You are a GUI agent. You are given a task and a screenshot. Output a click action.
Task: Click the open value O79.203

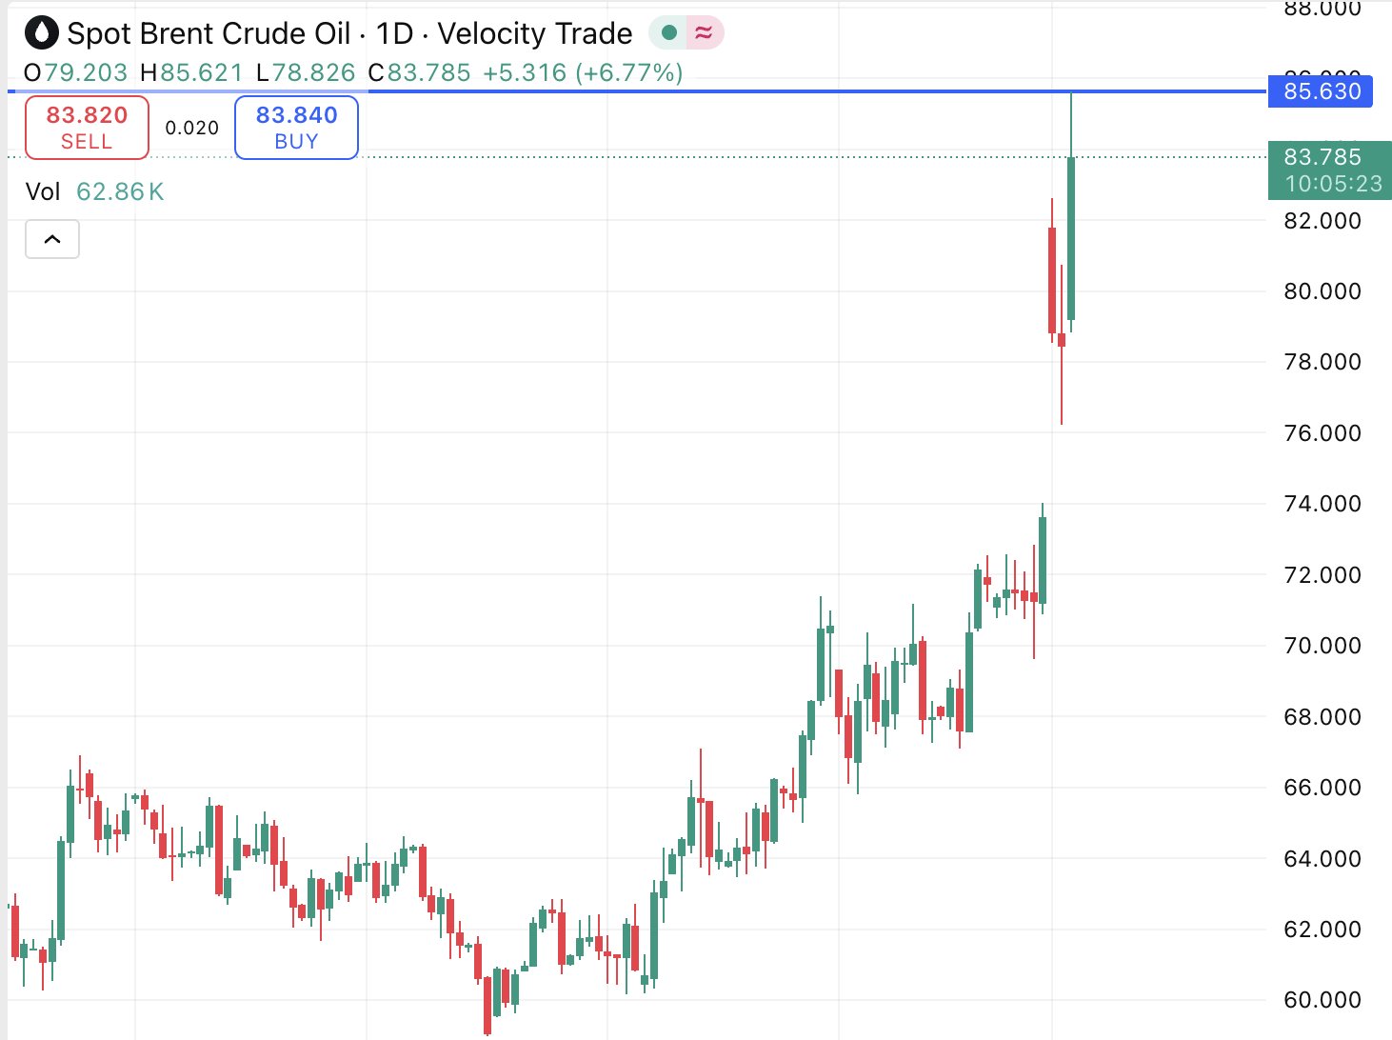coord(75,73)
